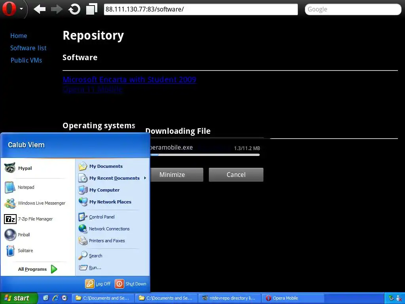Click the Start button

(x=19, y=298)
